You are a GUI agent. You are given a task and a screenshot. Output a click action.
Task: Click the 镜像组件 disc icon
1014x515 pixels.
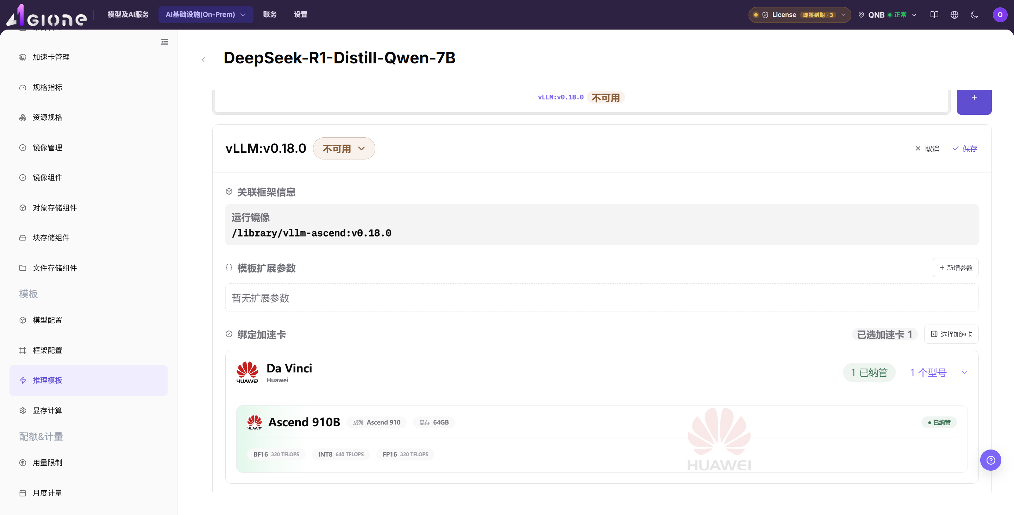(23, 177)
